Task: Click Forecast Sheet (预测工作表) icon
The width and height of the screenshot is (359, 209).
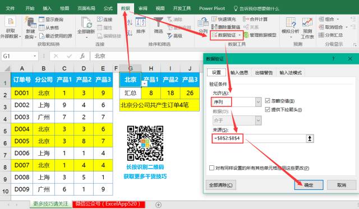Action: 307,22
